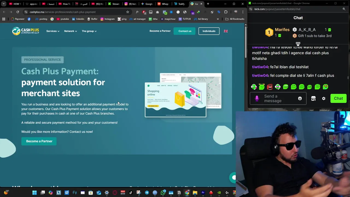The width and height of the screenshot is (350, 197).
Task: Click the purple microphone icon in chat
Action: 257,99
